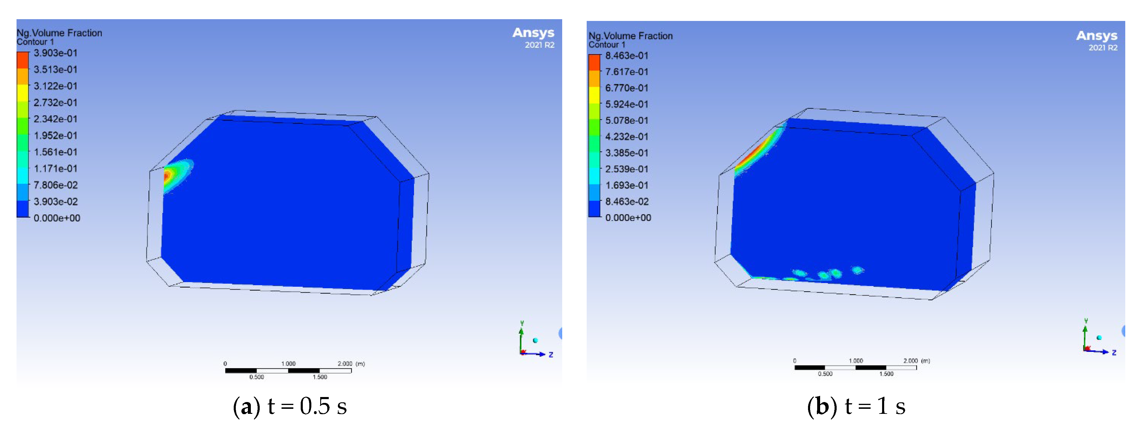Click legend value 6.770e-01
Viewport: 1135px width, 428px height.
627,88
